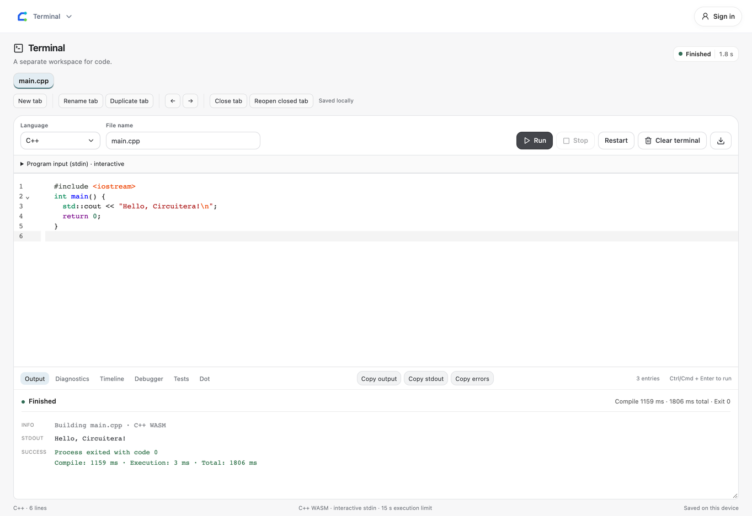The height and width of the screenshot is (516, 752).
Task: Click the download icon button
Action: click(721, 141)
